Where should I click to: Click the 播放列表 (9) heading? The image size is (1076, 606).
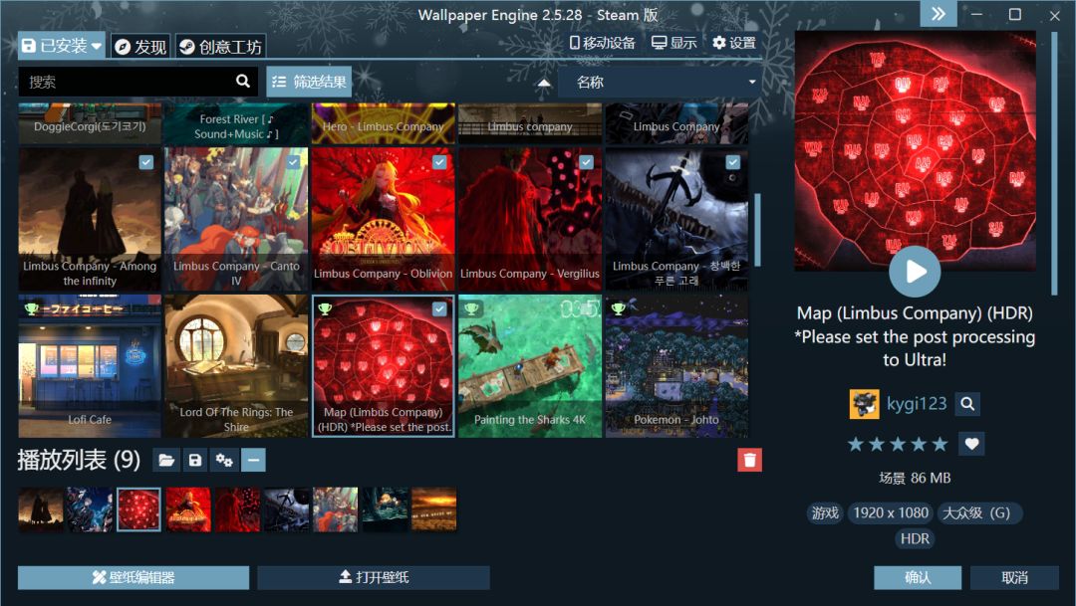click(x=79, y=460)
